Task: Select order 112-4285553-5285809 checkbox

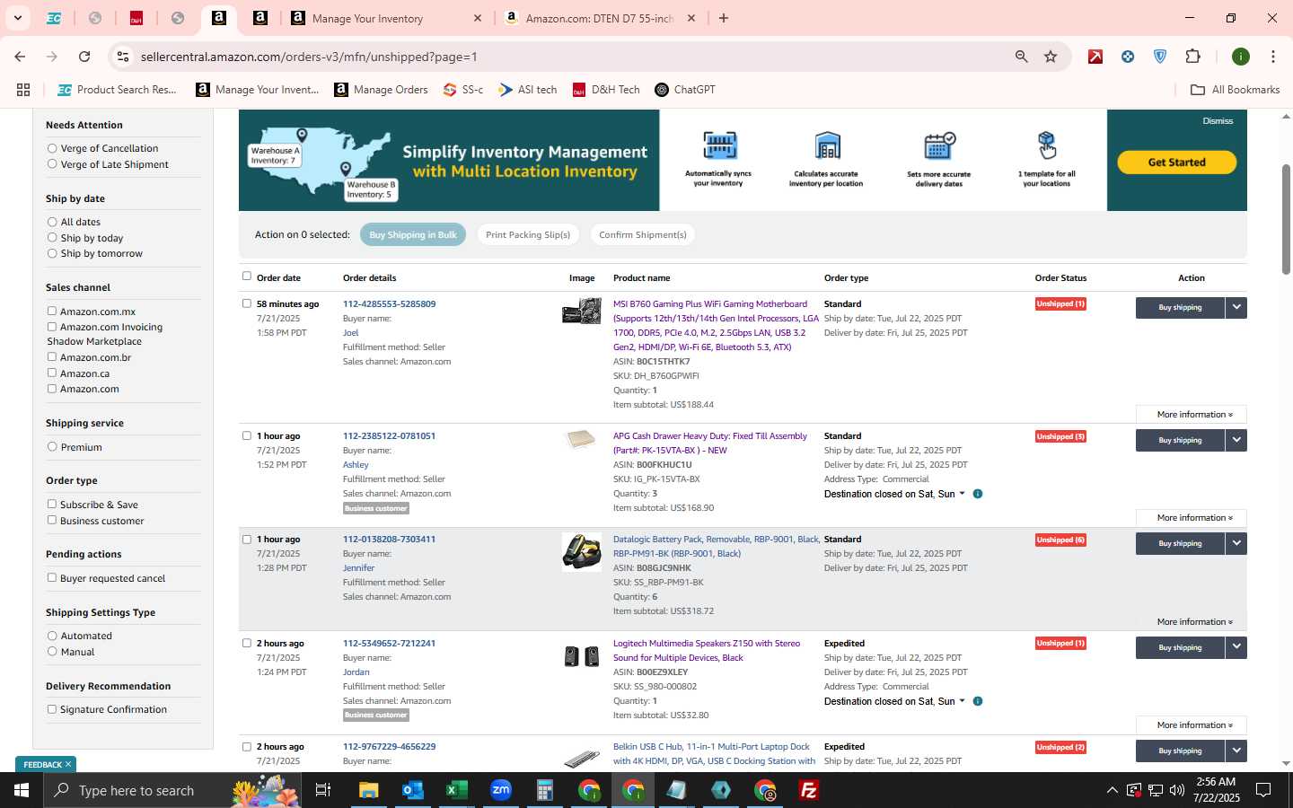Action: point(247,303)
